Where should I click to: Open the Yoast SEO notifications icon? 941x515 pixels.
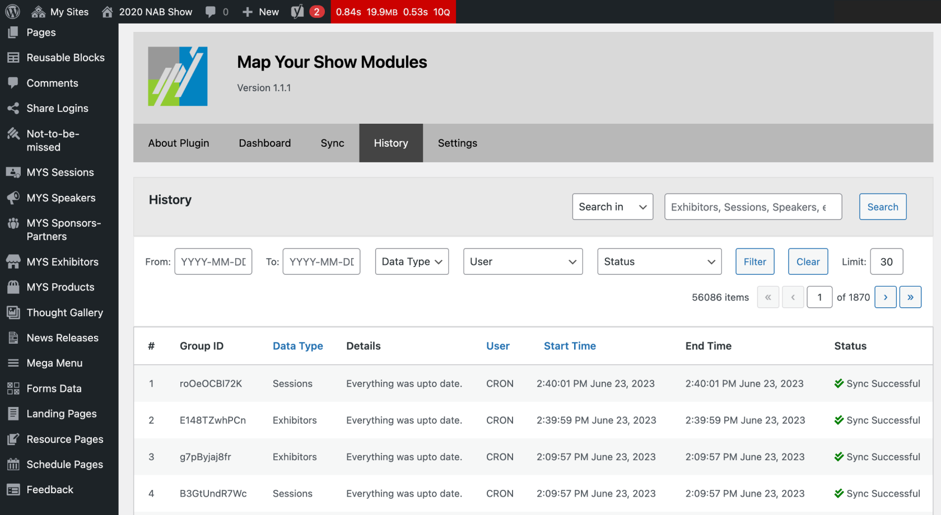pos(298,12)
